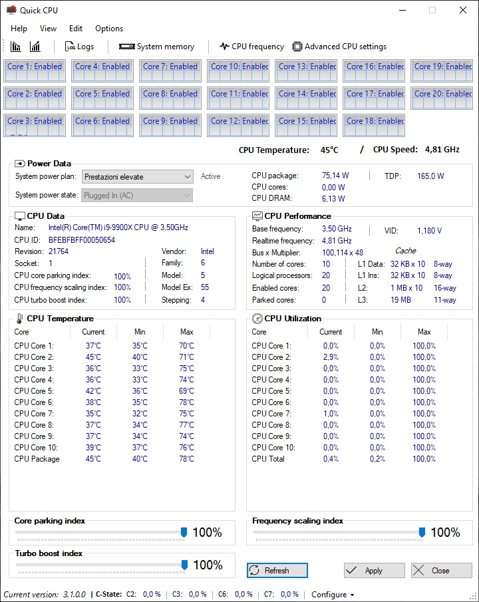The height and width of the screenshot is (602, 479).
Task: Open the System power plan dropdown
Action: point(137,177)
